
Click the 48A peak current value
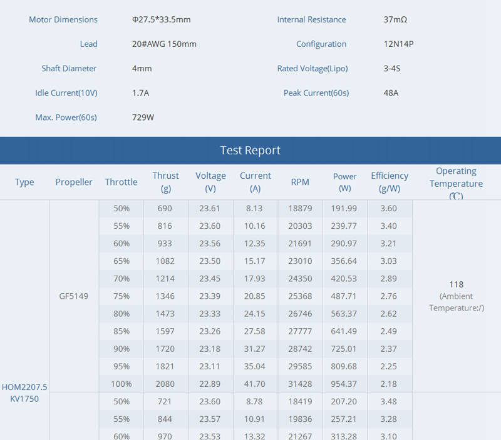(x=391, y=93)
